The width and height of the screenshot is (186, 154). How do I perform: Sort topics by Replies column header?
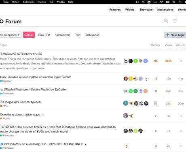156,45
